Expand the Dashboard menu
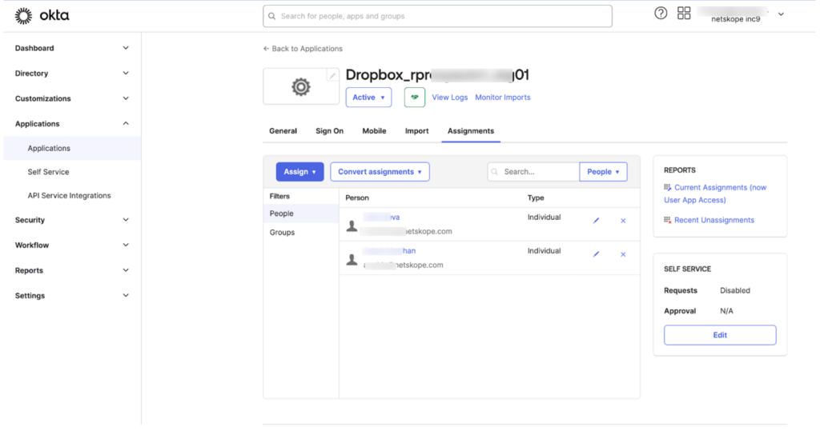The image size is (820, 431). 126,48
